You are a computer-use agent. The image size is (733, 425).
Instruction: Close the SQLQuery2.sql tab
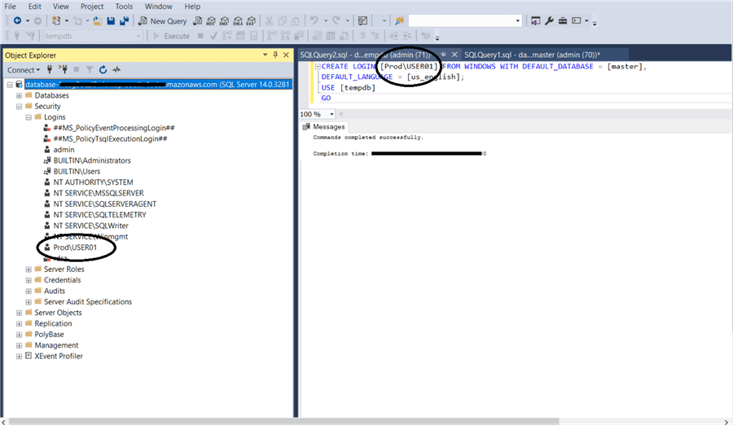pyautogui.click(x=454, y=55)
